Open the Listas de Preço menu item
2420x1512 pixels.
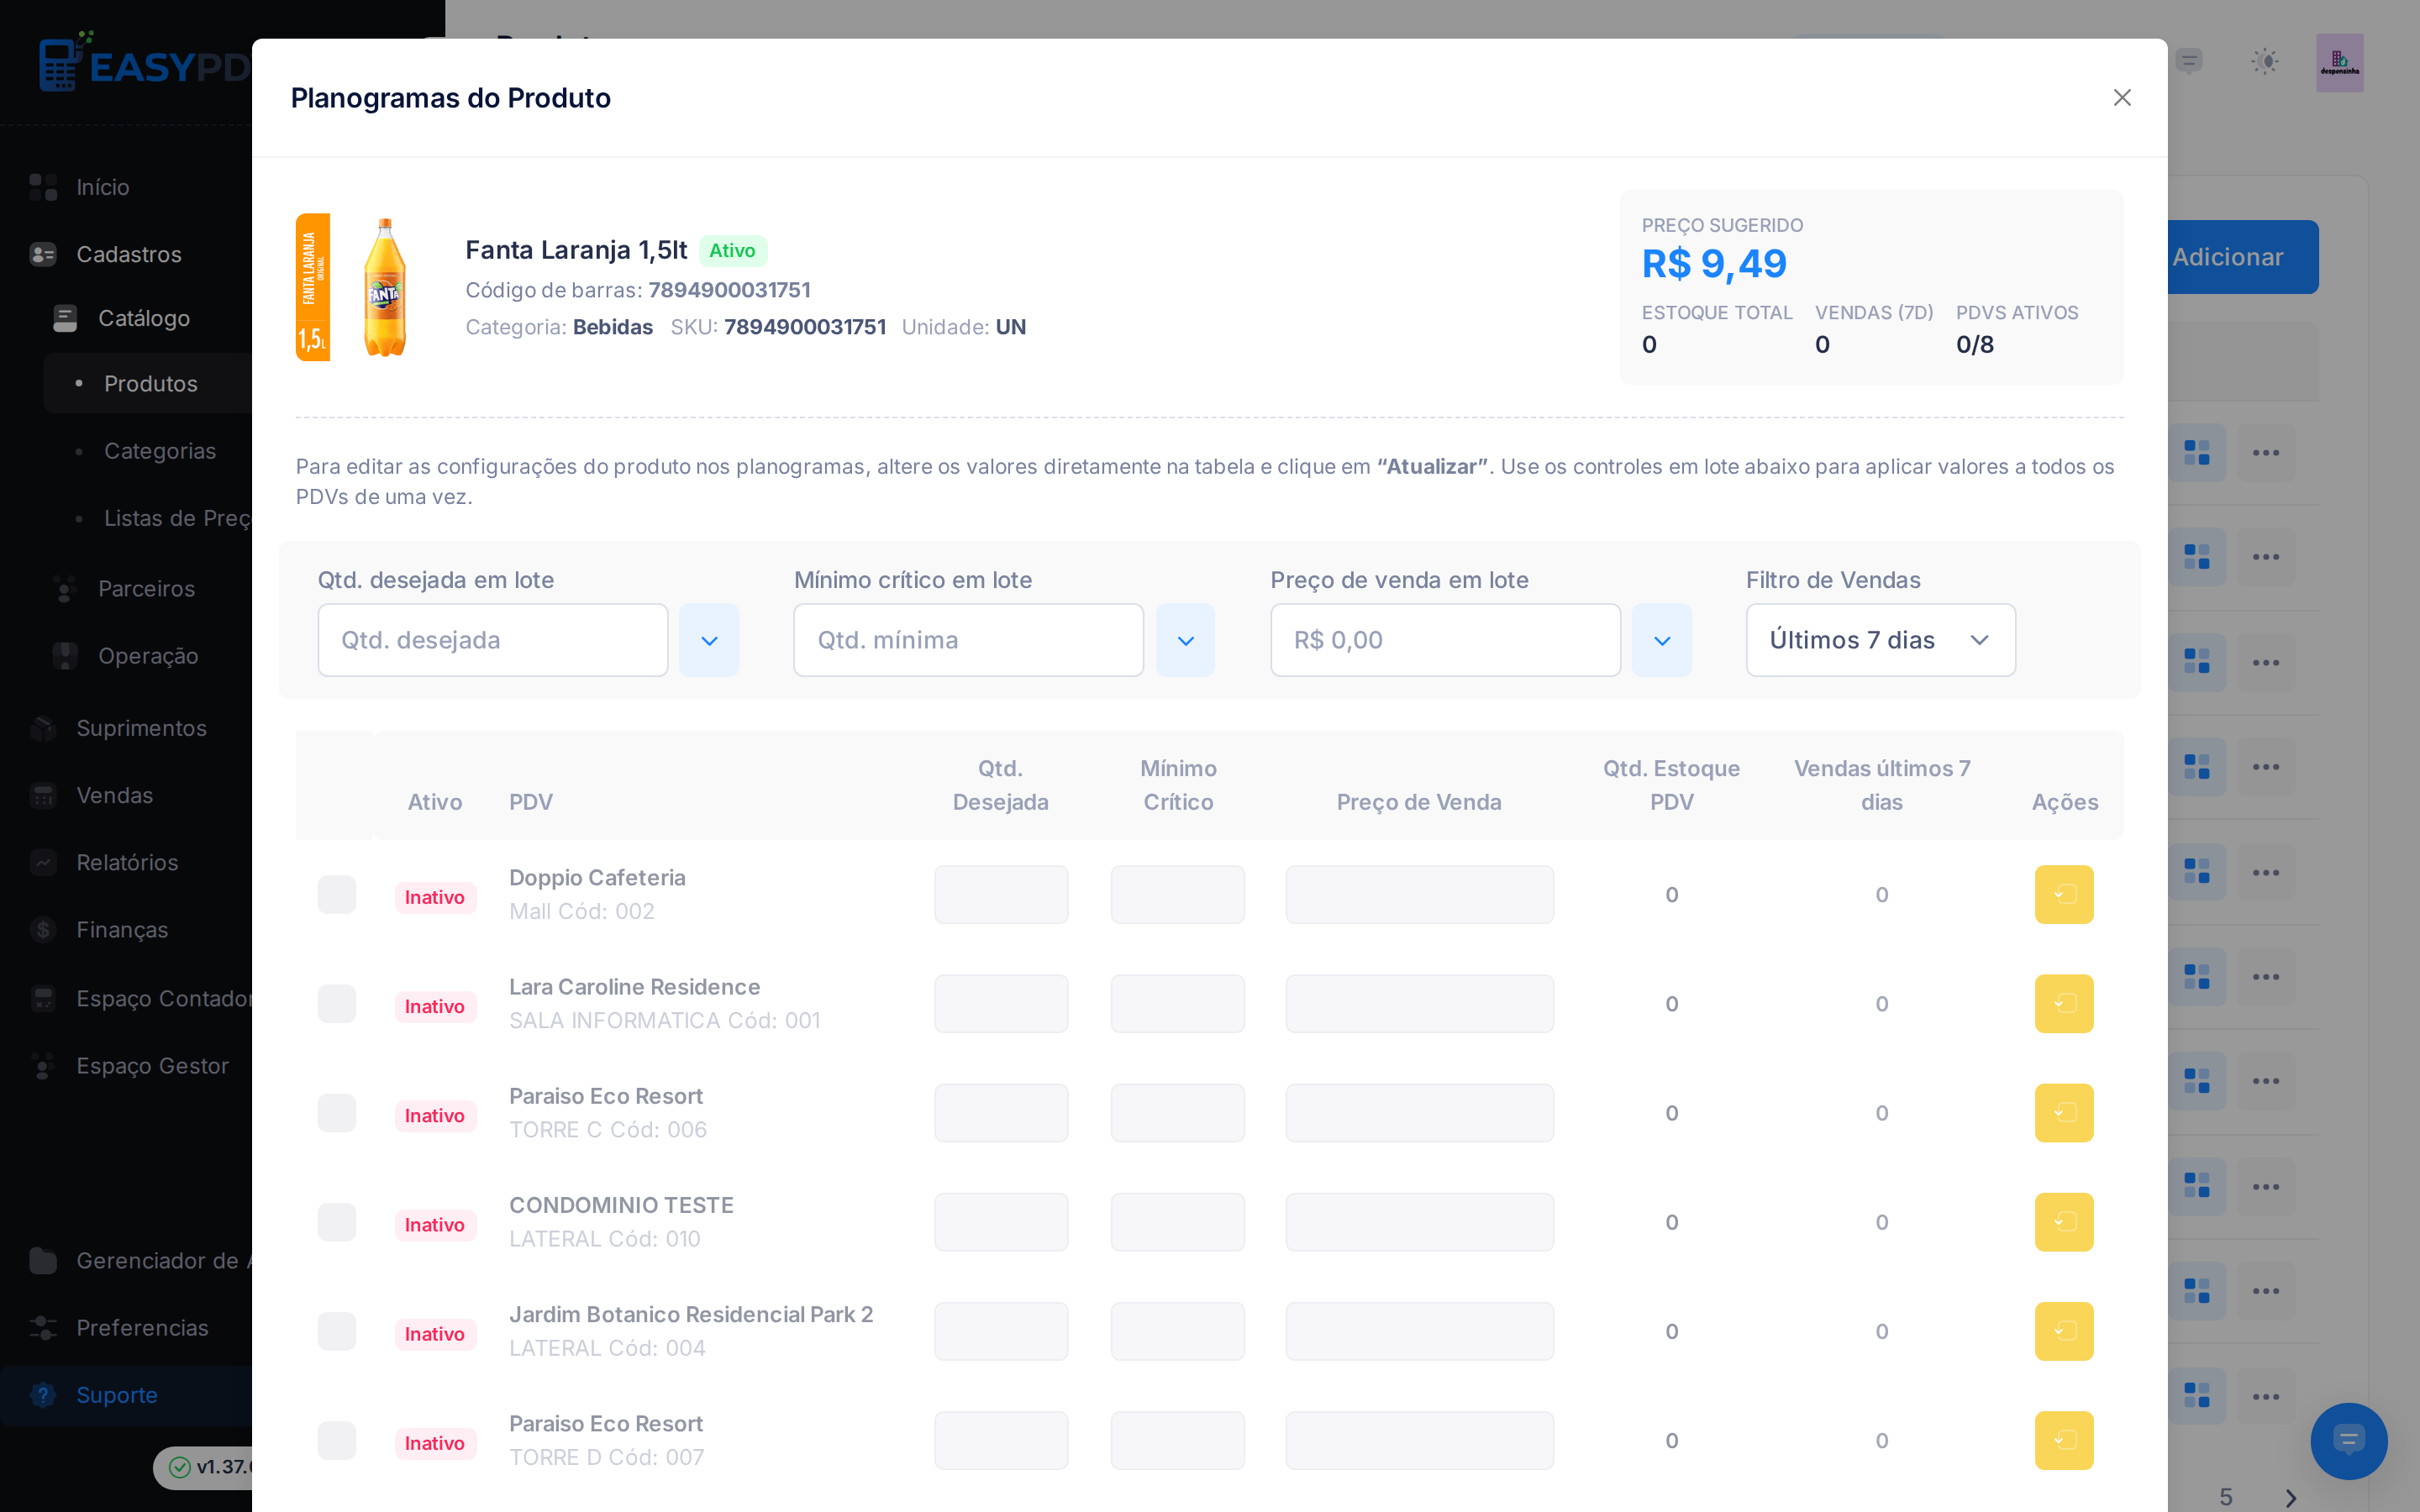coord(177,518)
